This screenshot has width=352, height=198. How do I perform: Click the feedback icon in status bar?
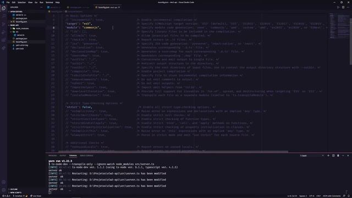[x=344, y=196]
